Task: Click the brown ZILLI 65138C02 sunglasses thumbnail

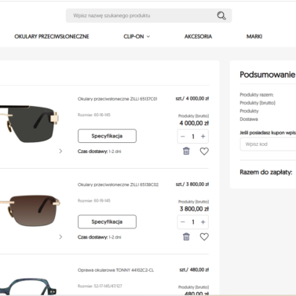Action: [x=30, y=210]
